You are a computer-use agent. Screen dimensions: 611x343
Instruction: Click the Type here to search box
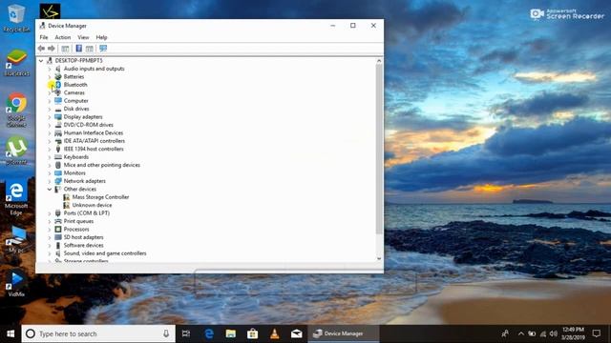(98, 333)
